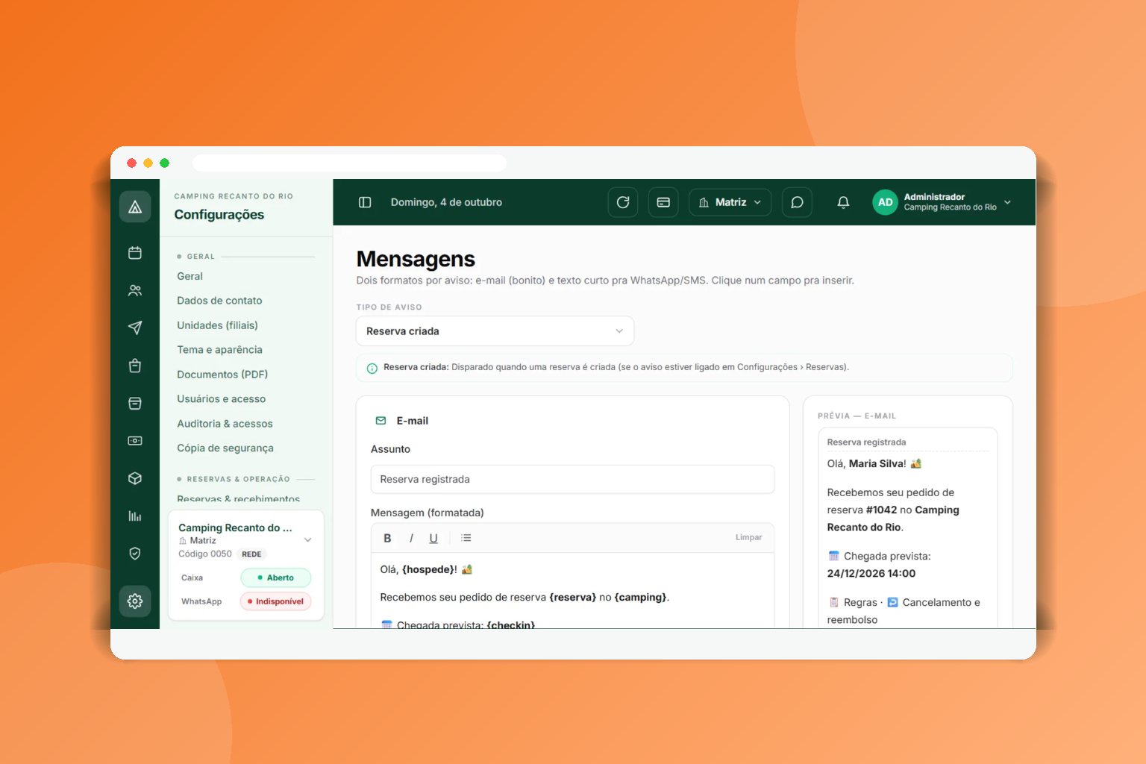Open the paper plane icon in sidebar
1146x764 pixels.
(x=135, y=328)
